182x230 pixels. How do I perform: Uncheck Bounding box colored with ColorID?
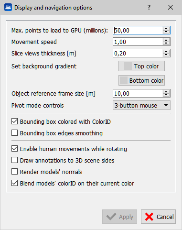14,121
